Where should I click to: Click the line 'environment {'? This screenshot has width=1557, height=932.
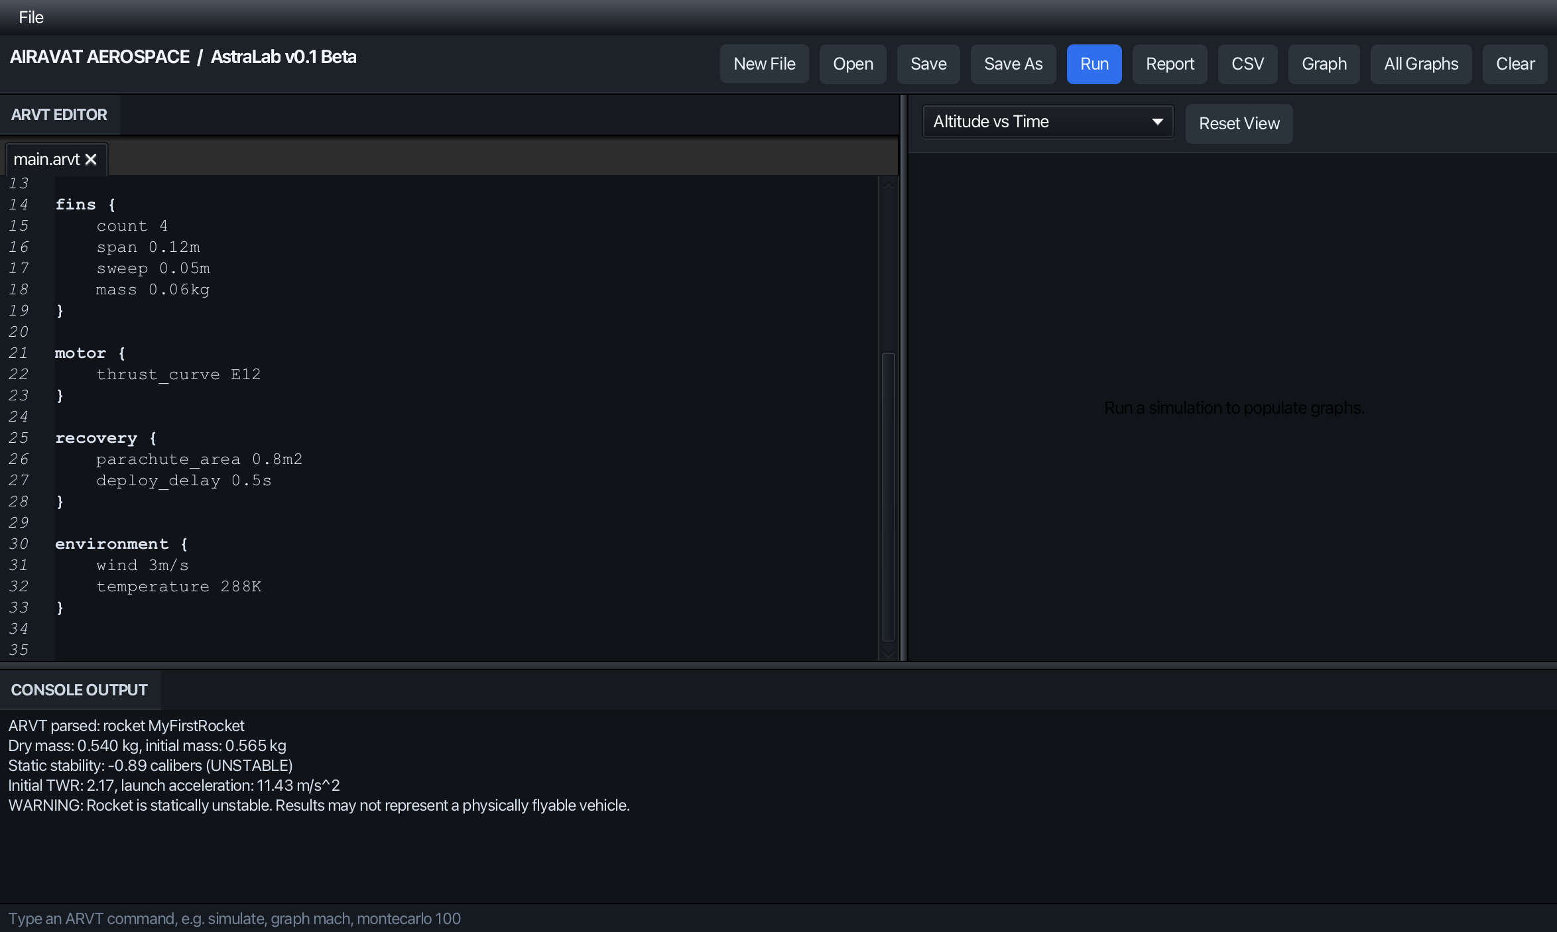121,544
